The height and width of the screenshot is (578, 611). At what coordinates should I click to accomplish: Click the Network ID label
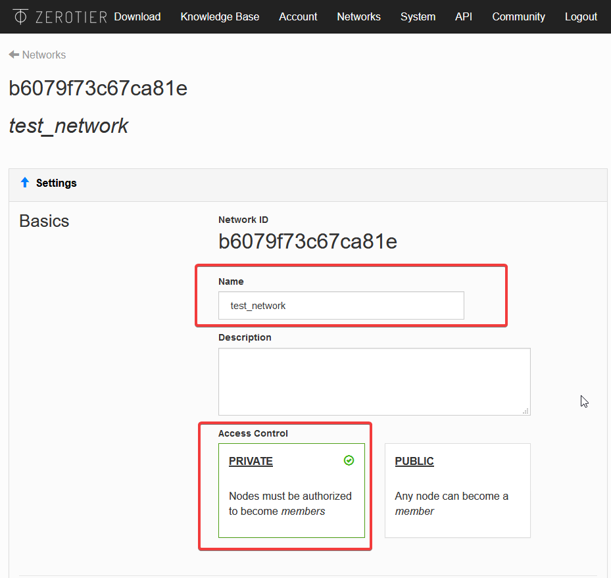click(243, 220)
